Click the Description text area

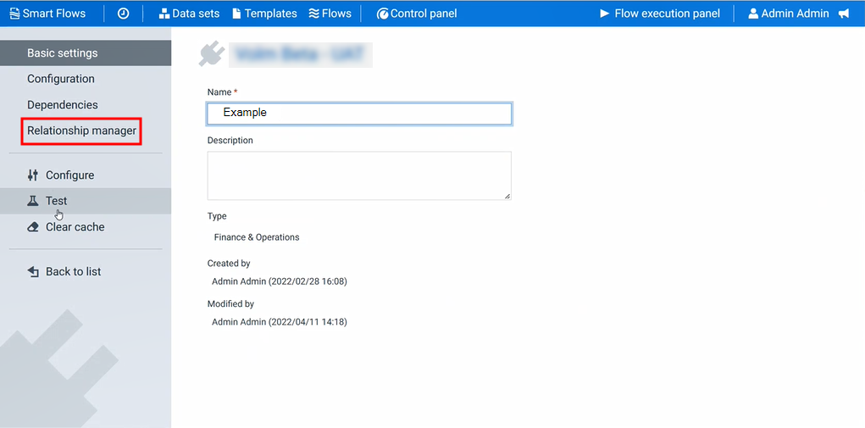[x=359, y=175]
